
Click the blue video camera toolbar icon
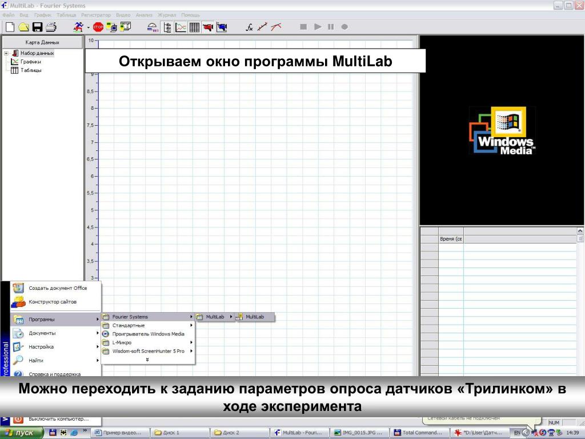(222, 27)
